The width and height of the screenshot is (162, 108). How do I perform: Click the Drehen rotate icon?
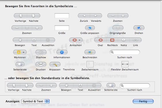tap(139, 28)
